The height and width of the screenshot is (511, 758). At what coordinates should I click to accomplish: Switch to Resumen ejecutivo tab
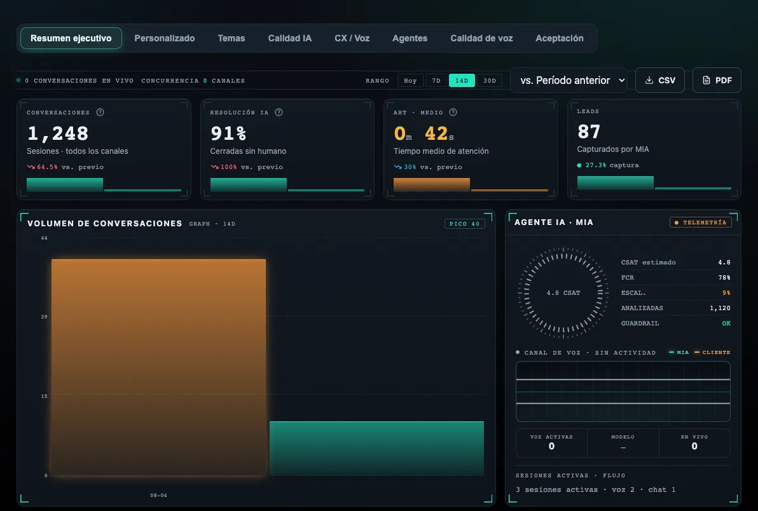pyautogui.click(x=71, y=38)
